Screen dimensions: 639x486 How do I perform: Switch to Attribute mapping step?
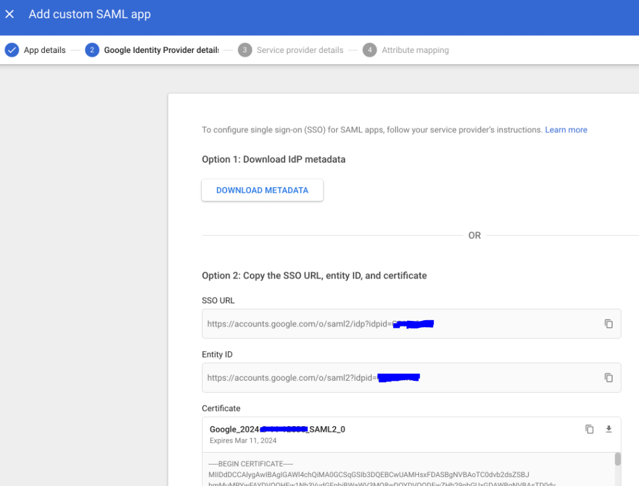pyautogui.click(x=414, y=50)
